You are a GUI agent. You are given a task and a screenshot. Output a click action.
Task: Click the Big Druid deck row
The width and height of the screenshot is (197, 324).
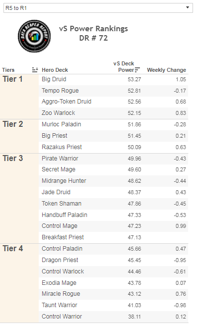[114, 80]
